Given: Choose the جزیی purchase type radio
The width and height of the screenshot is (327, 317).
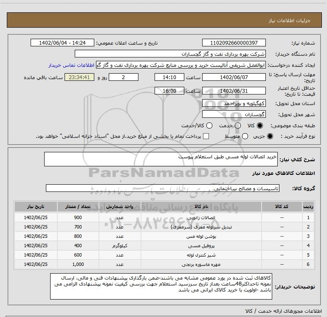Looking at the screenshot, I should point(270,136).
